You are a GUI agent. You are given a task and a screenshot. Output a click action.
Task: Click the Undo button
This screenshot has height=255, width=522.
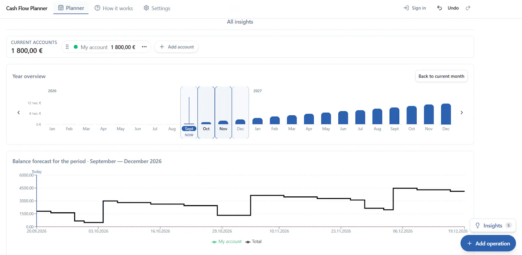pos(448,8)
